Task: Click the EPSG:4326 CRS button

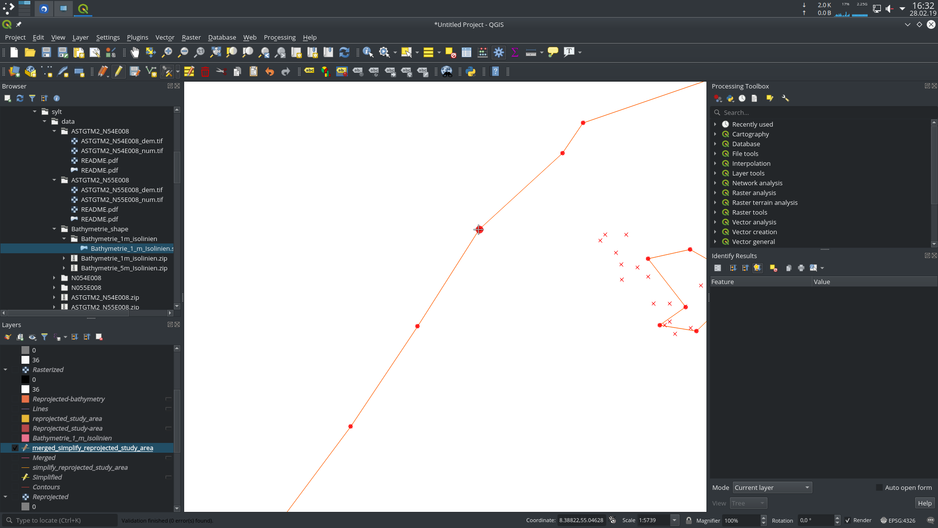Action: (897, 520)
